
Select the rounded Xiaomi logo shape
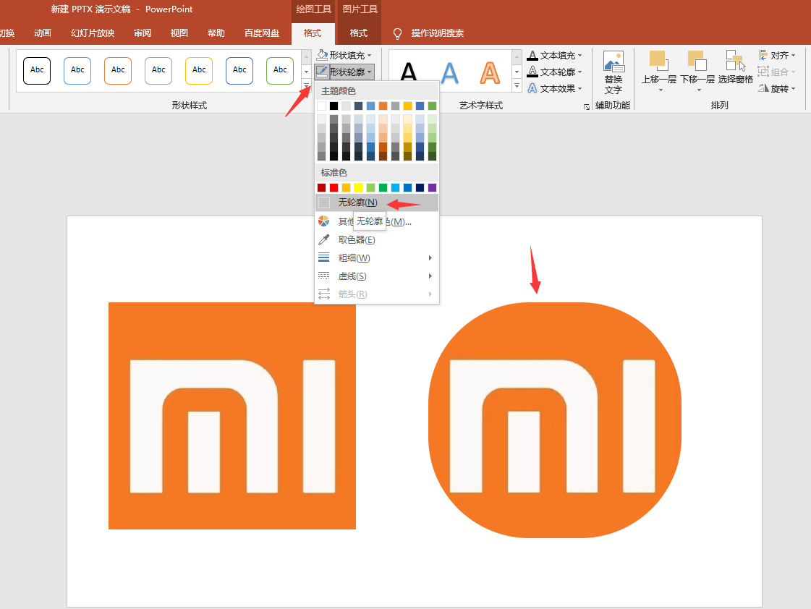pyautogui.click(x=555, y=420)
